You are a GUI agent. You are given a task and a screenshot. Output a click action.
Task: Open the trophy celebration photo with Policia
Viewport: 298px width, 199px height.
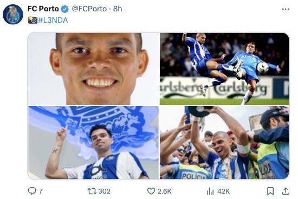224,142
